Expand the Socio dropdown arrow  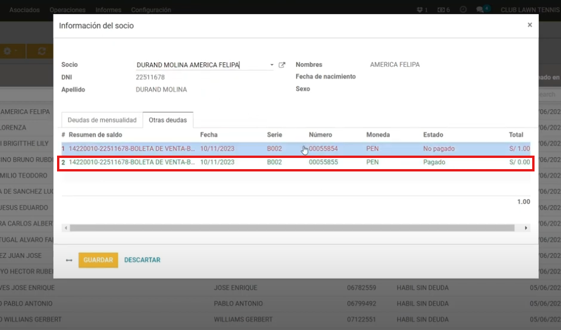coord(272,65)
